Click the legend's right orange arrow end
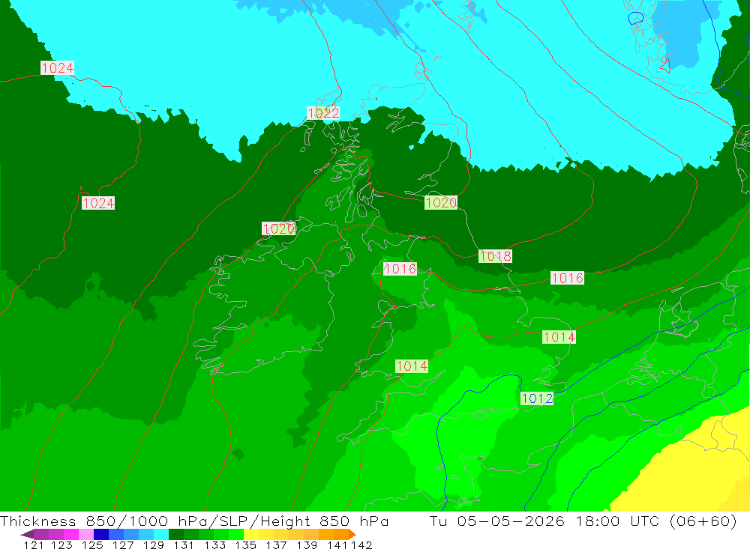 pos(352,534)
